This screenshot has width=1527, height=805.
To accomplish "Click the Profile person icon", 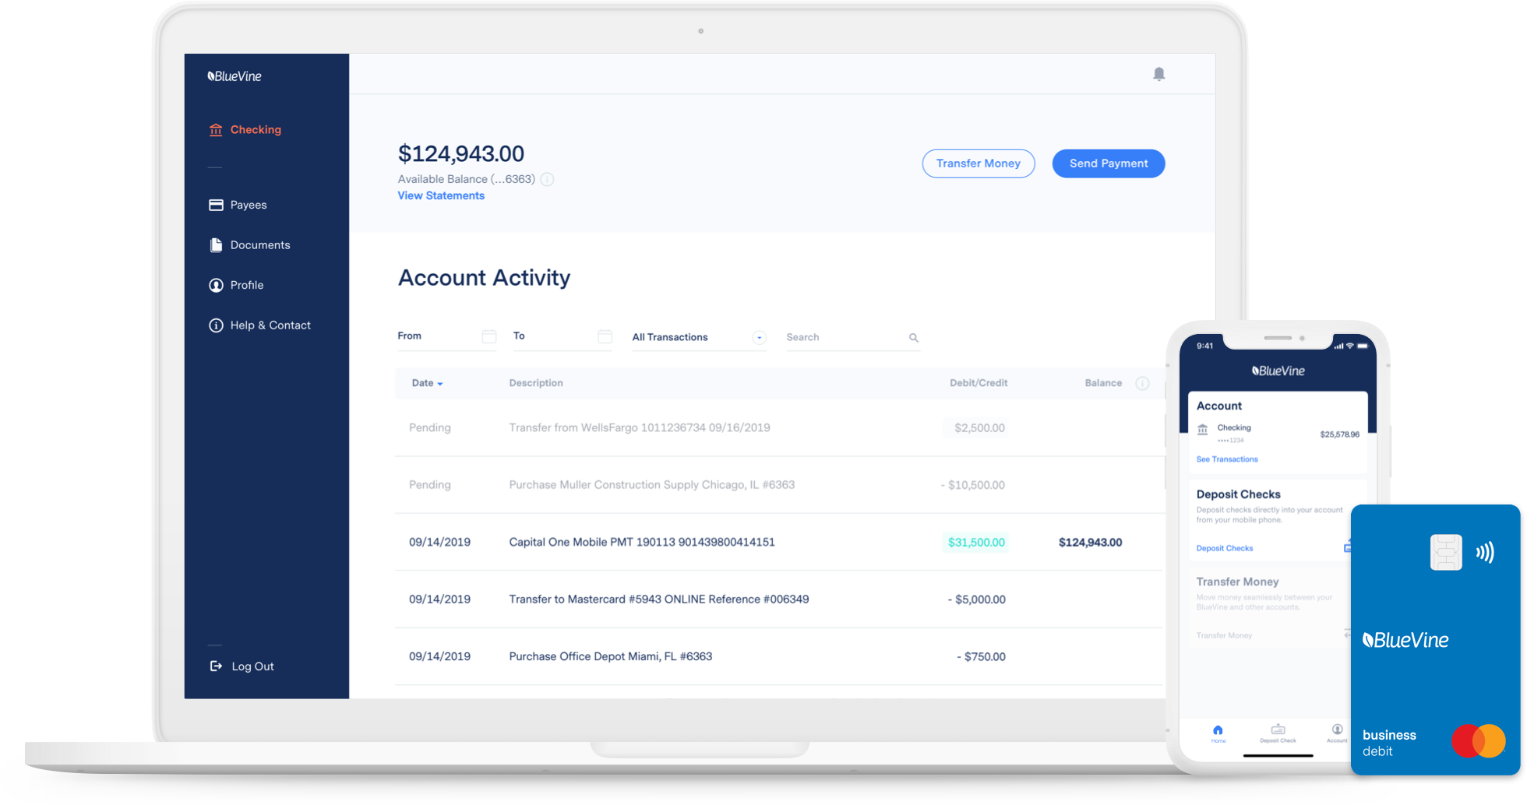I will pos(216,285).
